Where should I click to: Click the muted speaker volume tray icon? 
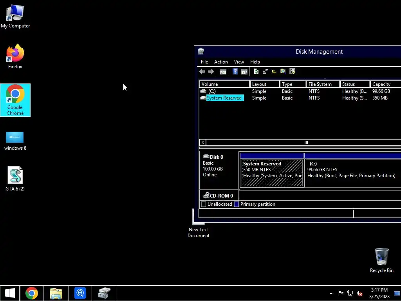(x=359, y=293)
